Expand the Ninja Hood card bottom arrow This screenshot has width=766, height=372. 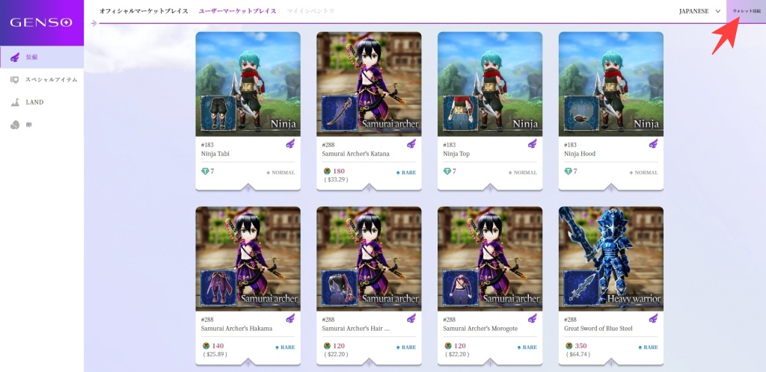click(611, 187)
